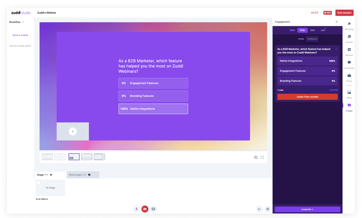The width and height of the screenshot is (362, 218).
Task: Open the Comments sidebar panel
Action: pos(349,64)
